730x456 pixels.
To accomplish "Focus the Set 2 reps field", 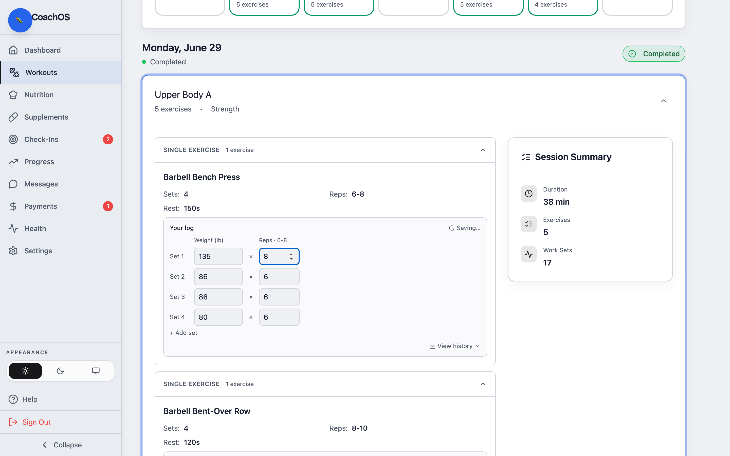I will coord(279,277).
